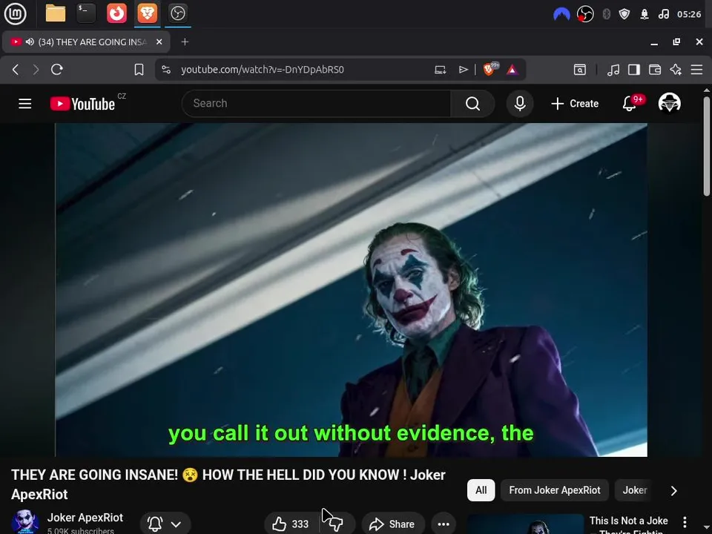Screen dimensions: 712x534
Task: Click the OBS recording tray icon
Action: click(585, 14)
